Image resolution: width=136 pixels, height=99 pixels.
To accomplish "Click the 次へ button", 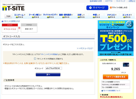I will point(48,75).
